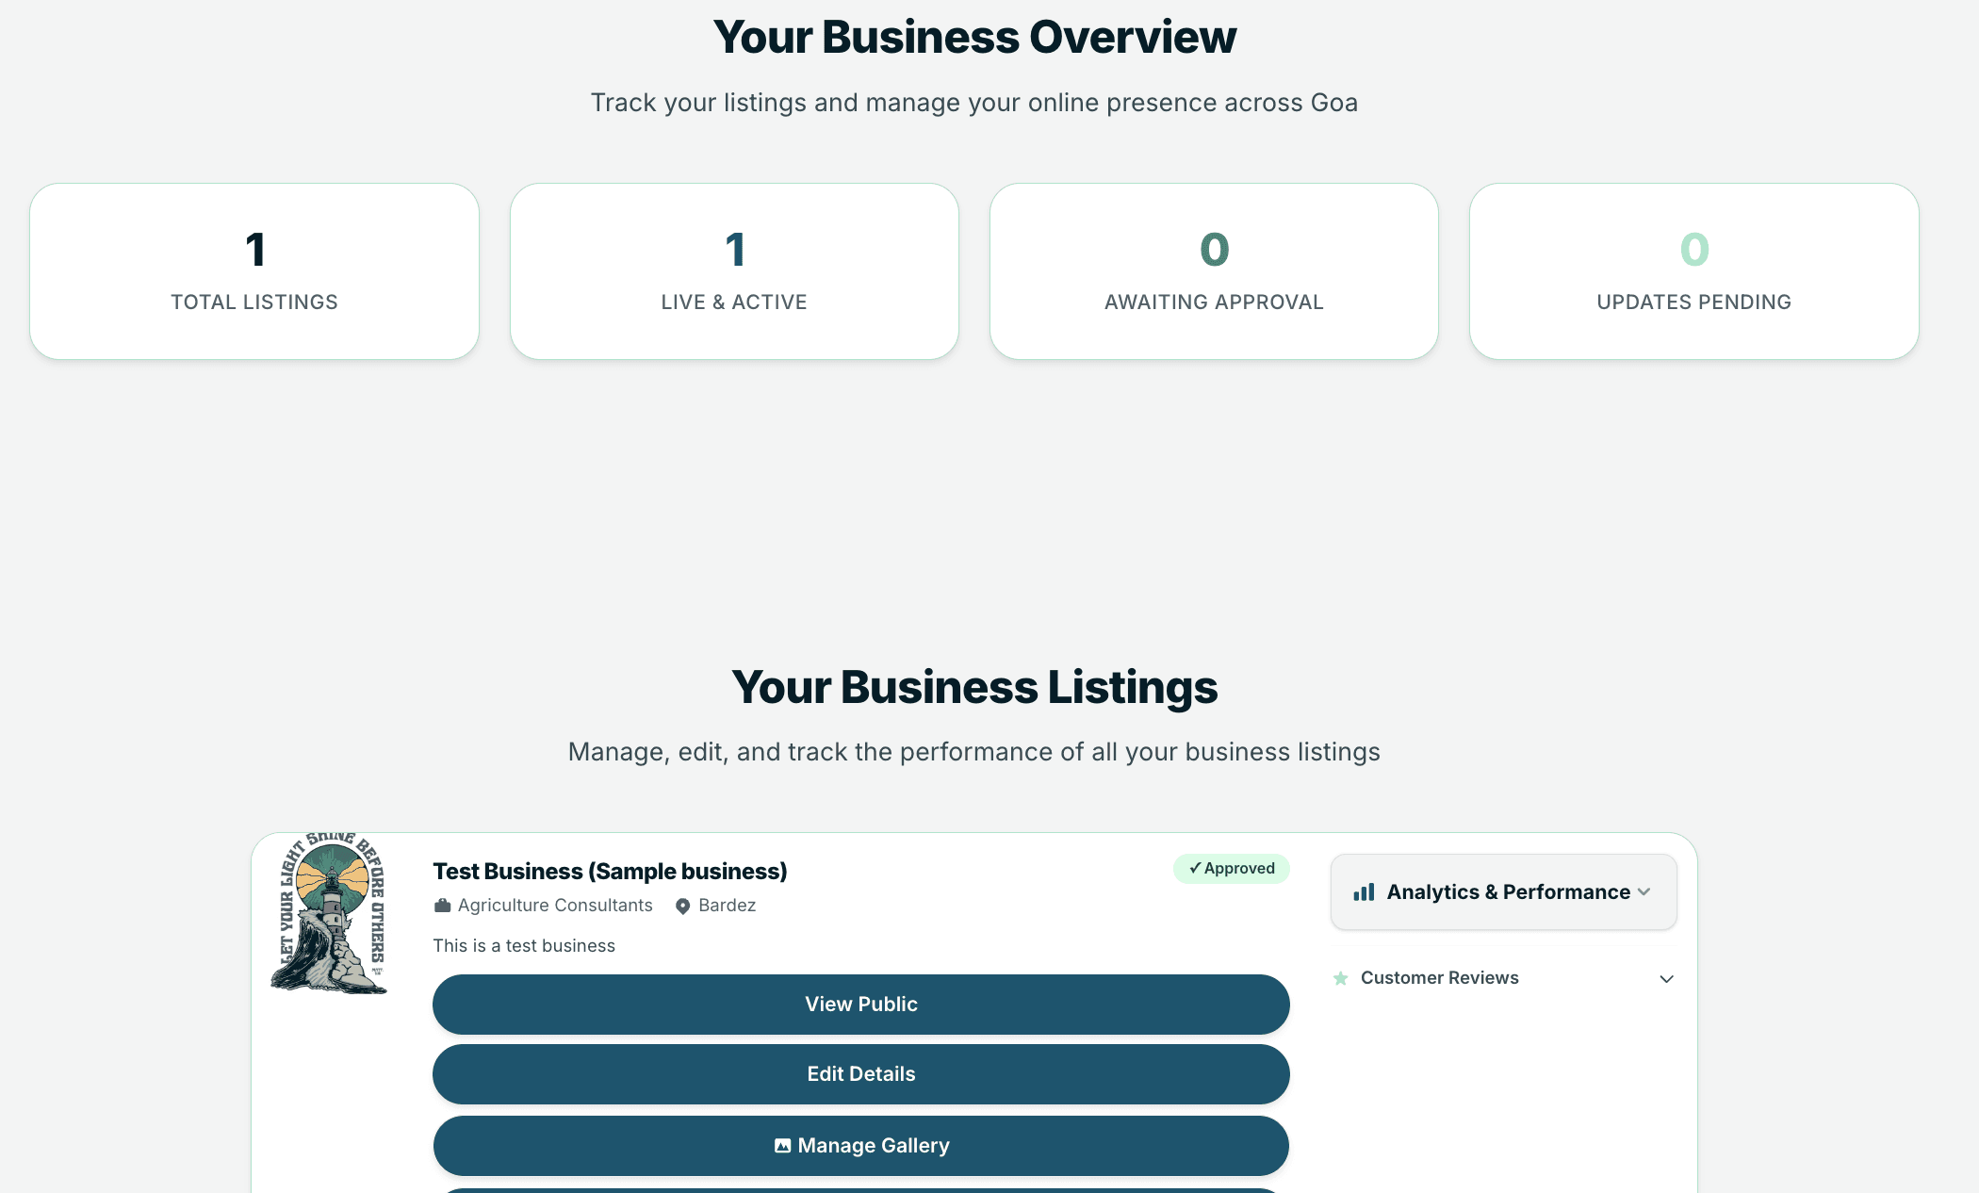Click the Bardez location text
This screenshot has width=1979, height=1193.
click(727, 905)
